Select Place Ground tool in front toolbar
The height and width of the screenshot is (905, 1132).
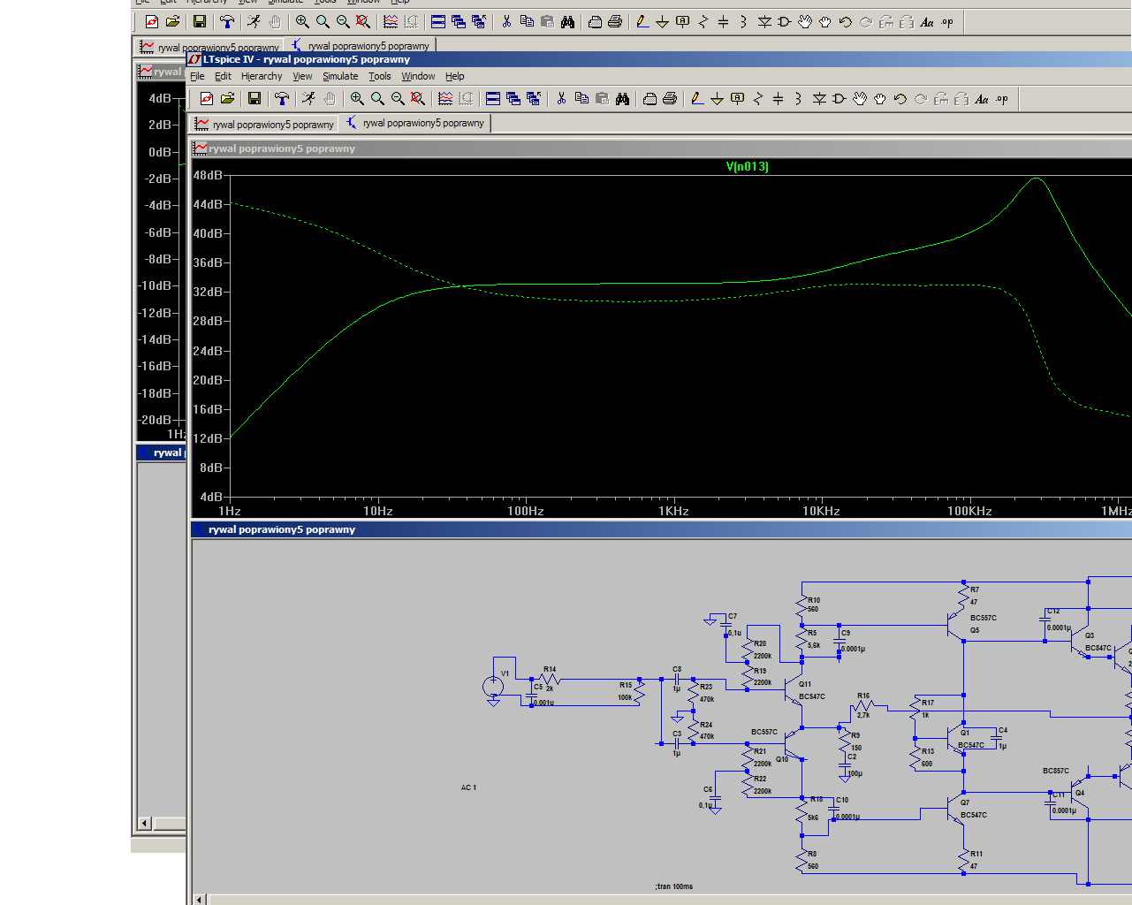point(717,99)
